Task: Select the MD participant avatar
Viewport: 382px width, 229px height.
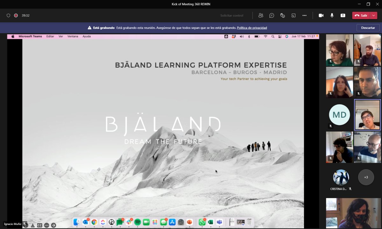Action: (339, 115)
